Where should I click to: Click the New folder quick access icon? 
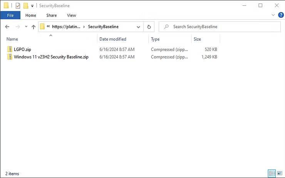(26, 6)
